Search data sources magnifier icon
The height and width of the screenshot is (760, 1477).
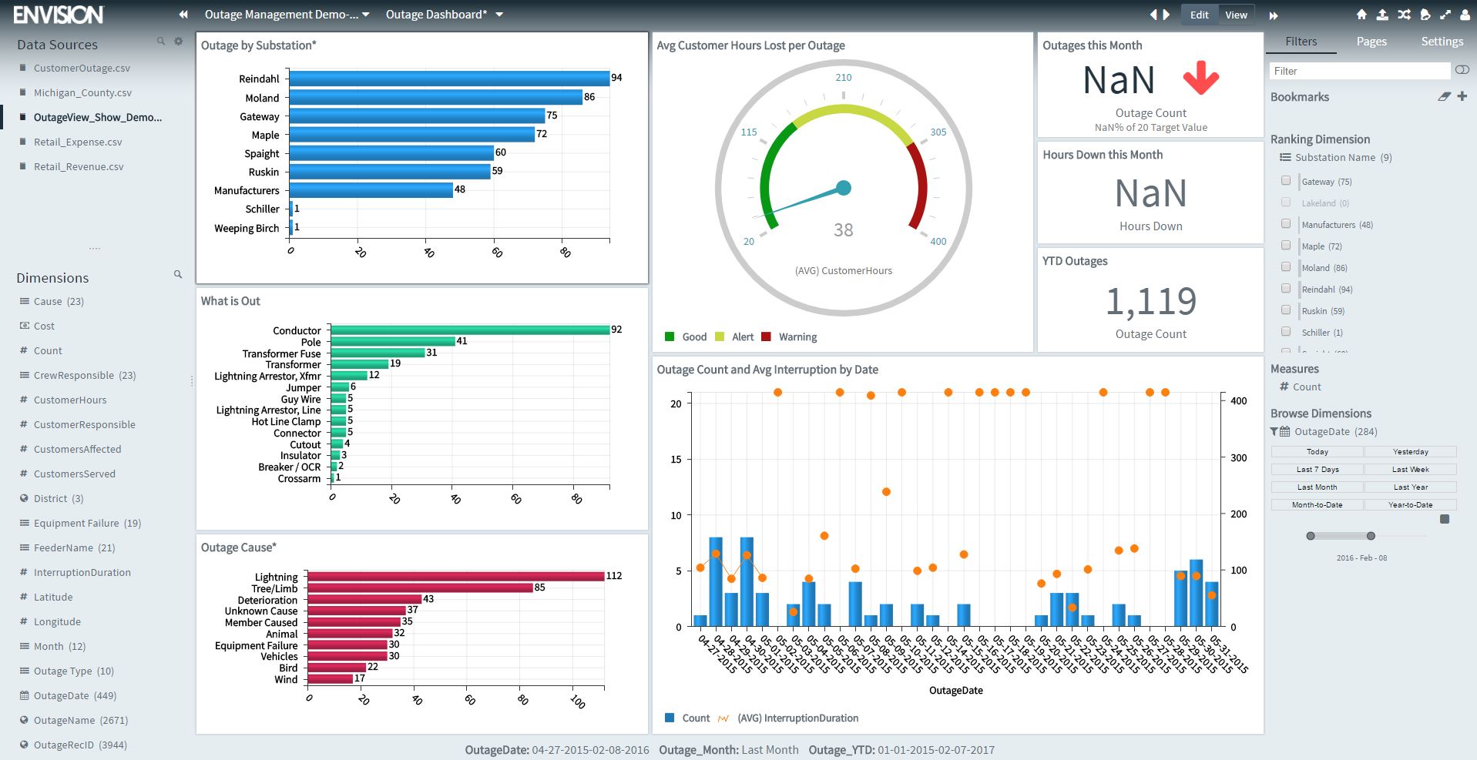coord(161,41)
